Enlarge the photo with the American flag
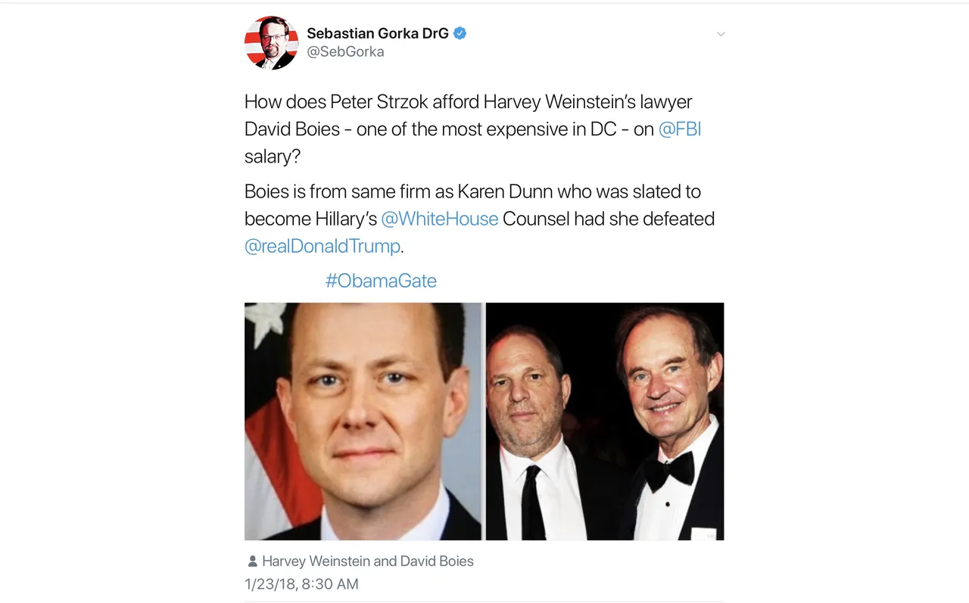 tap(363, 421)
